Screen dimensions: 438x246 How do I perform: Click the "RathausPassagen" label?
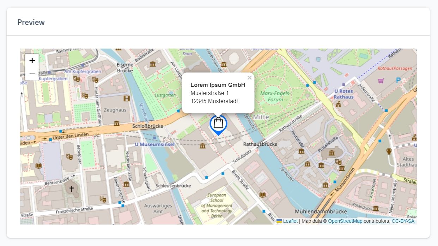(395, 68)
